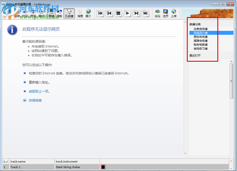This screenshot has width=237, height=171.
Task: Click the 打印 (Print) icon
Action: 25,13
